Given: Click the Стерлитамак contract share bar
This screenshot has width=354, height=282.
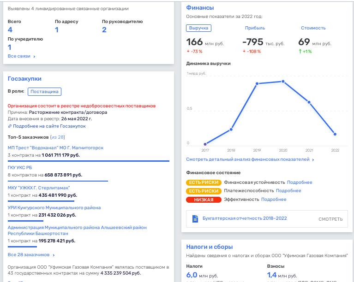Looking at the screenshot, I should pos(41,201).
